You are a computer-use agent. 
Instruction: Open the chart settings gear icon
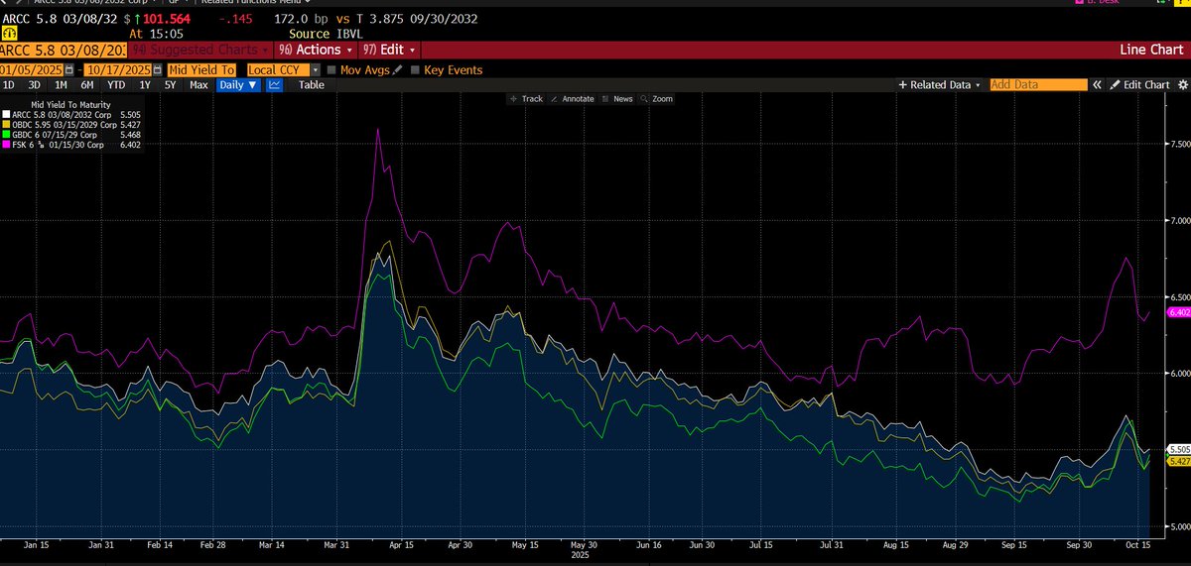(1183, 85)
